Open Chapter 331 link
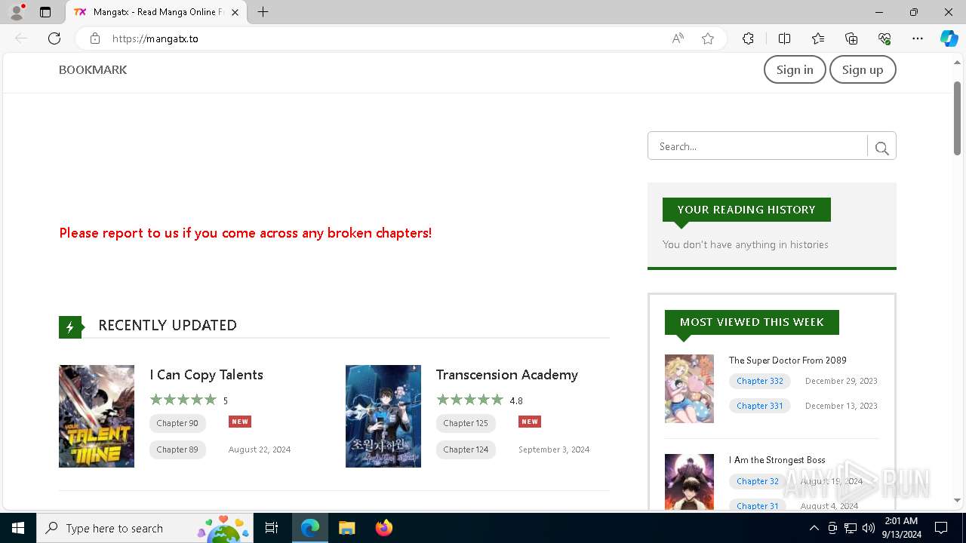 coord(760,406)
